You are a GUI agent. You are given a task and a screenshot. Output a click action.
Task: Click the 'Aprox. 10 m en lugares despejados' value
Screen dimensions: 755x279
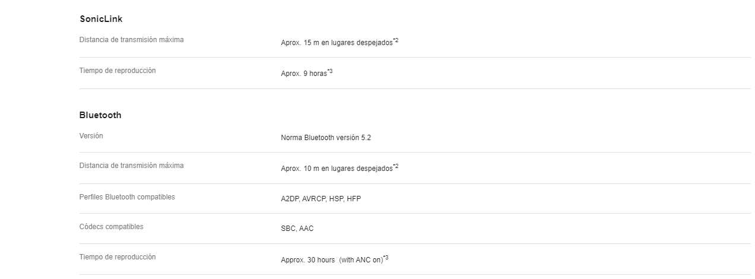[x=337, y=169]
